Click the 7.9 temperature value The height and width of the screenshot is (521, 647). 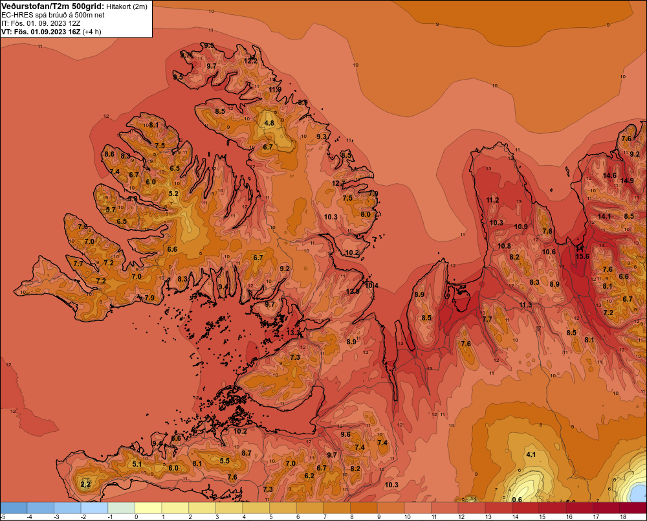click(x=149, y=298)
